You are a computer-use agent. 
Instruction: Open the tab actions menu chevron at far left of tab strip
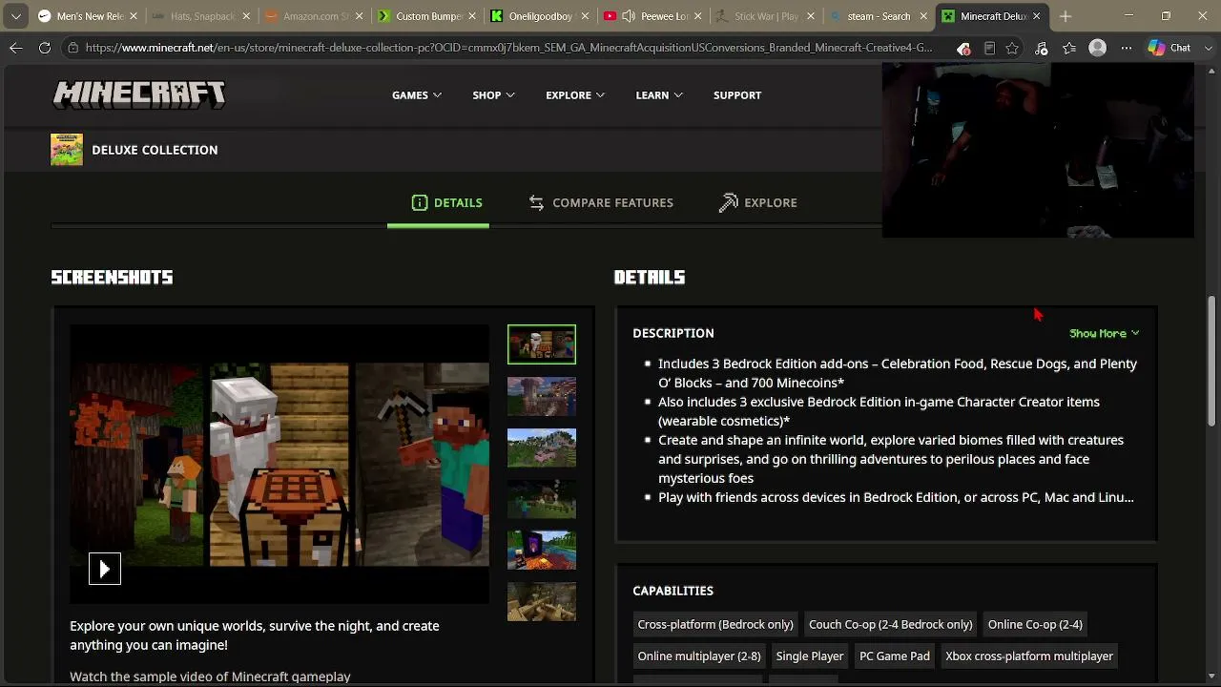click(x=15, y=16)
